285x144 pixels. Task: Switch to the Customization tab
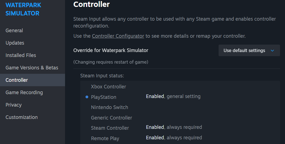[x=22, y=117]
